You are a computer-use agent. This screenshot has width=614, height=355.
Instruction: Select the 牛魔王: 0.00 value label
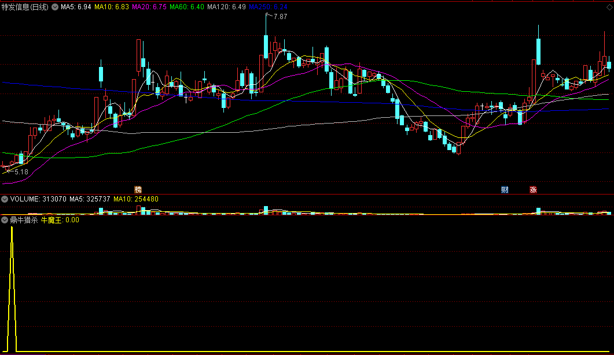[60, 221]
